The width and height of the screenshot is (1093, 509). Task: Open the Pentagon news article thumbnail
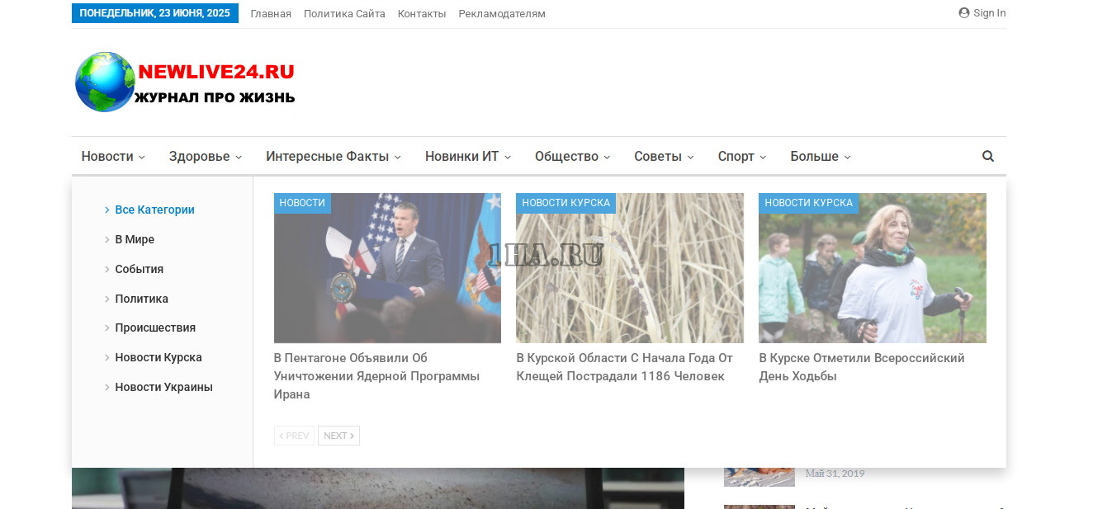[x=387, y=268]
